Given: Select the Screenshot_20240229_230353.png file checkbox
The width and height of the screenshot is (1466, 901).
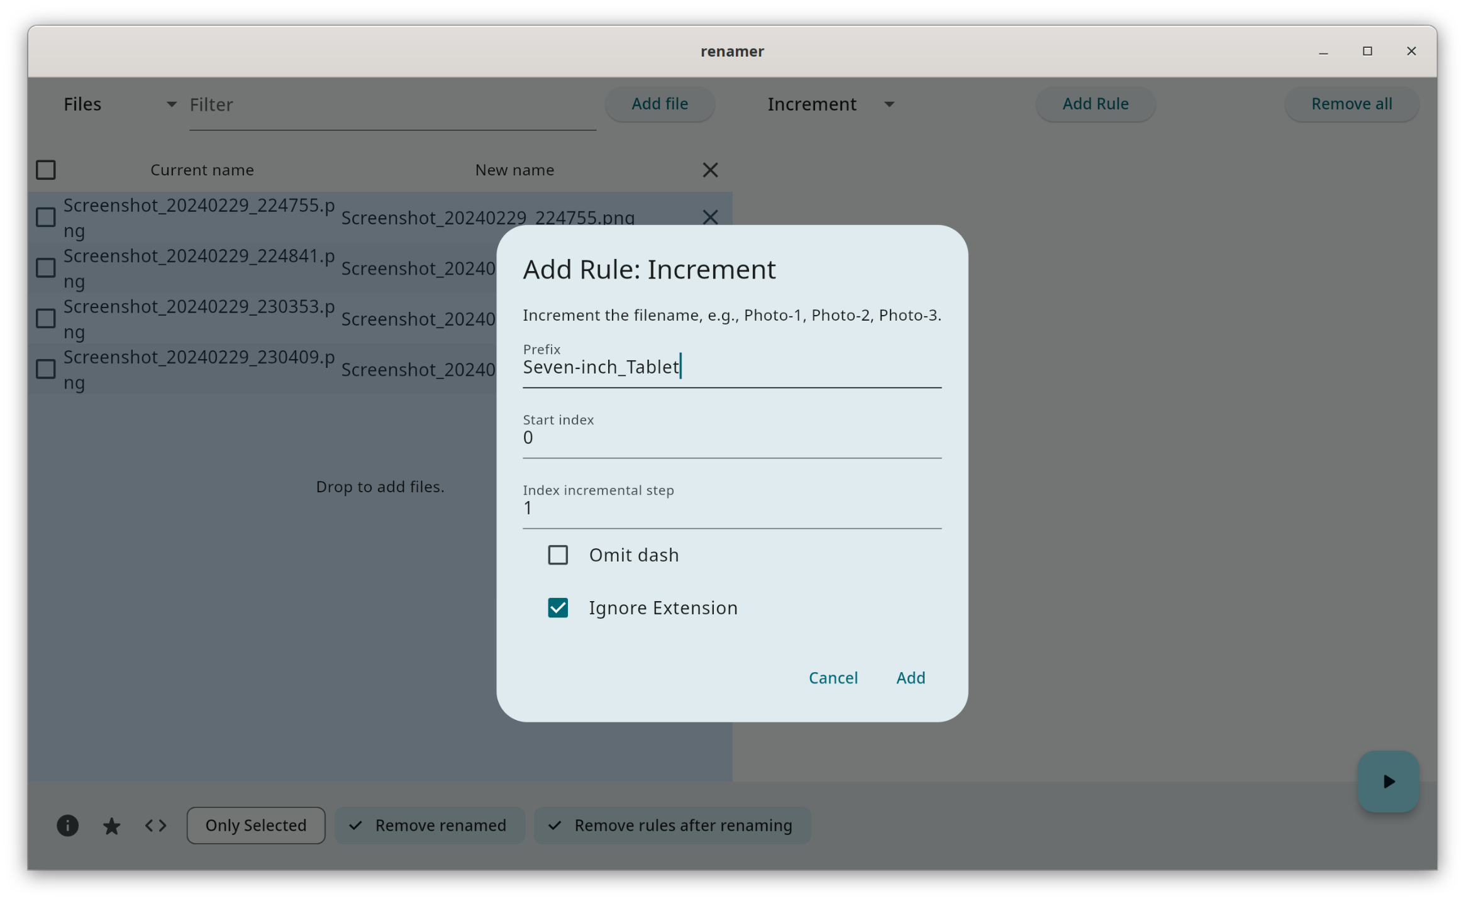Looking at the screenshot, I should [x=46, y=319].
